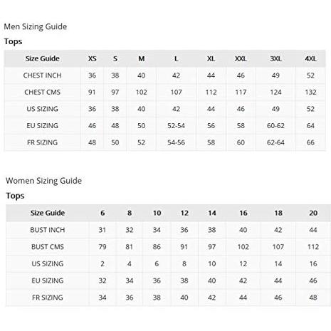Click the Men Sizing Guide heading

[36, 26]
